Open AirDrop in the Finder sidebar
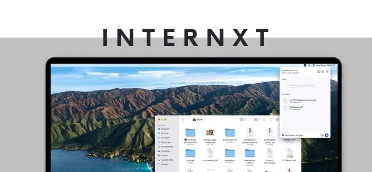Screen dimensions: 372x172 tap(163, 133)
